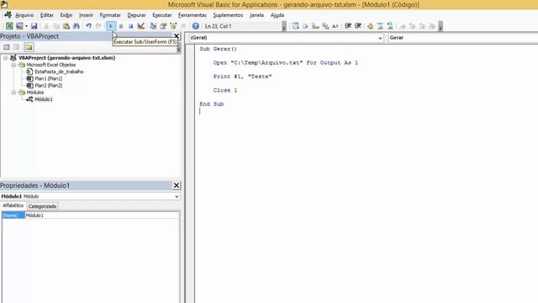Image resolution: width=538 pixels, height=303 pixels.
Task: Open the Janela menu
Action: coord(256,15)
